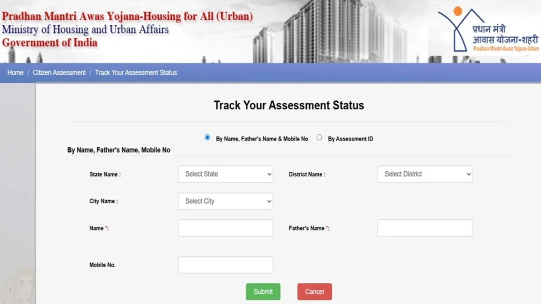Click the Father's Name input field
541x304 pixels.
pos(424,228)
